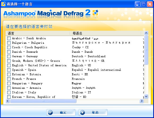Select the Armenian - Armenia checkbox
The width and height of the screenshot is (154, 118).
9,88
